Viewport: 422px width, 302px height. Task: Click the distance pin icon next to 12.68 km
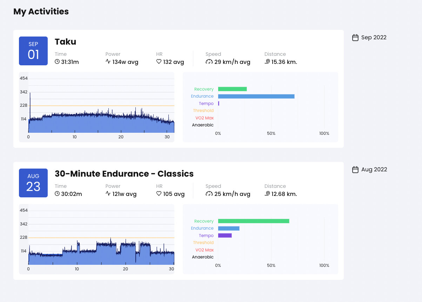click(x=267, y=194)
